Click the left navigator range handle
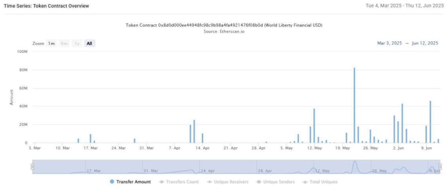 [x=33, y=166]
